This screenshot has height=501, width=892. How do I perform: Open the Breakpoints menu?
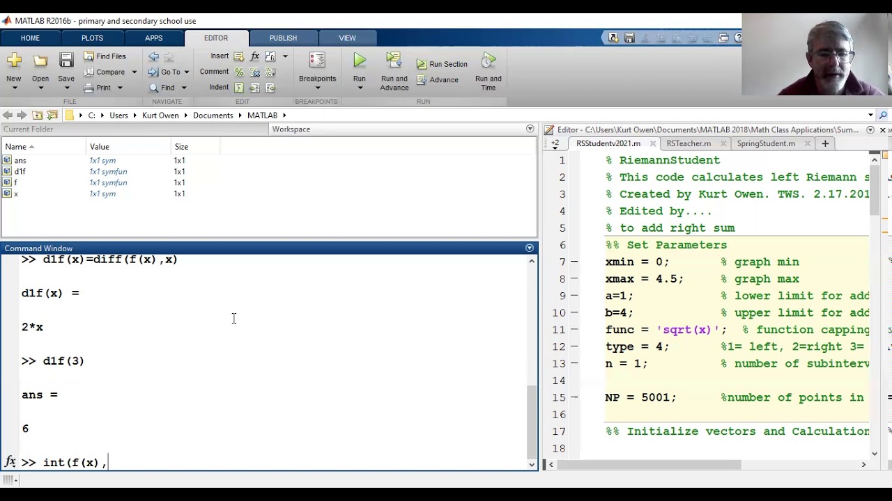pyautogui.click(x=317, y=72)
